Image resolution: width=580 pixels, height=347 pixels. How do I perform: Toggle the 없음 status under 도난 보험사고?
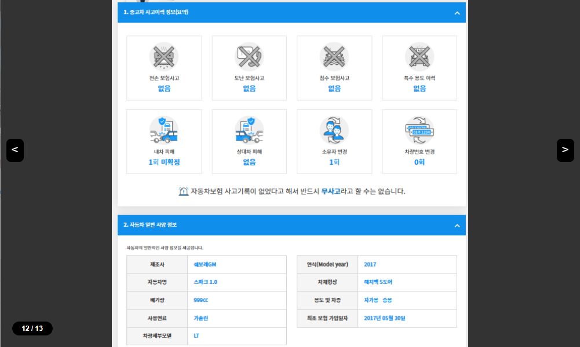click(249, 88)
